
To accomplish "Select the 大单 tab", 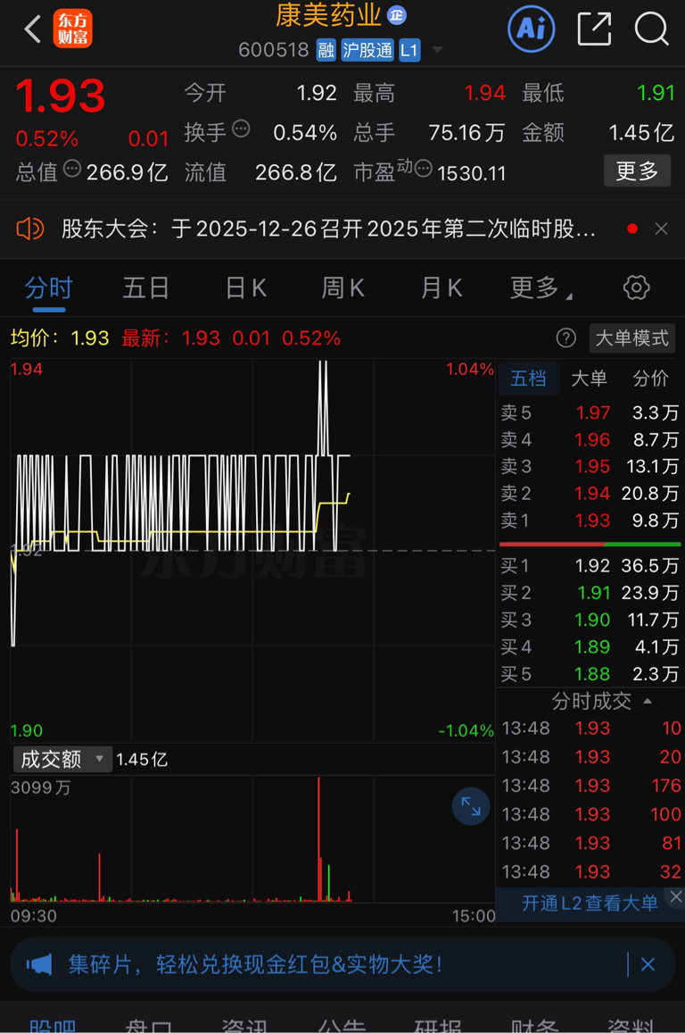I will 589,379.
